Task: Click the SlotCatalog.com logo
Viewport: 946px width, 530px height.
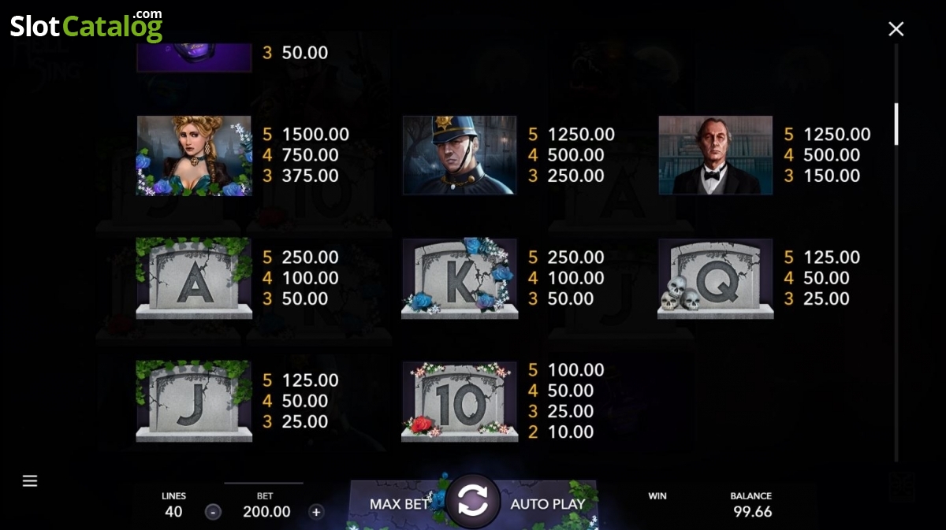Action: pos(86,25)
